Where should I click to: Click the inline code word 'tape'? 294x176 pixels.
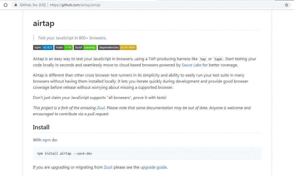tap(218, 59)
